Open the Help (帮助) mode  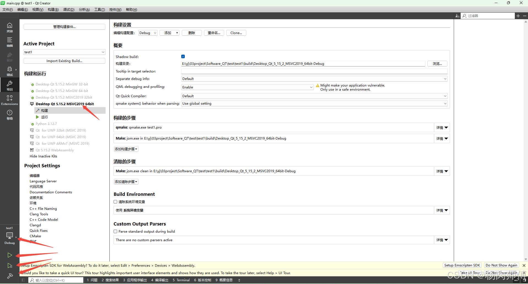point(10,115)
